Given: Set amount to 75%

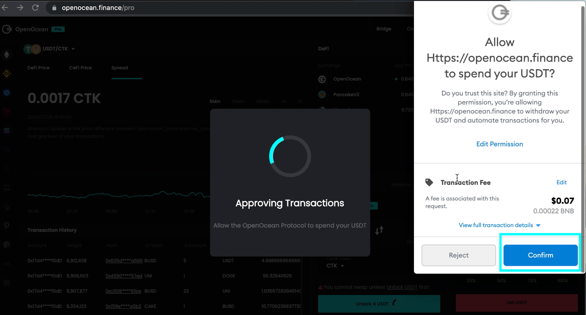Looking at the screenshot, I should (532, 281).
